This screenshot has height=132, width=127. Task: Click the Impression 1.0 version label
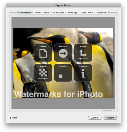[x=109, y=110]
